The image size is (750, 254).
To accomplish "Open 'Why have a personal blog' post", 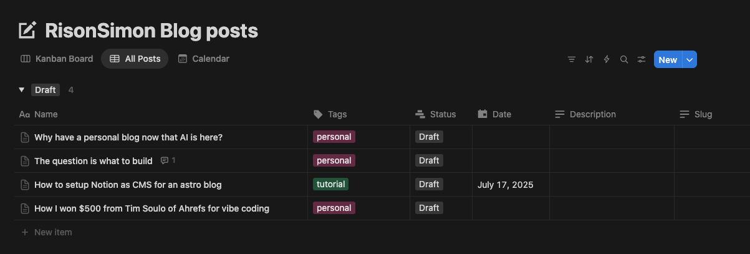I will [x=128, y=137].
